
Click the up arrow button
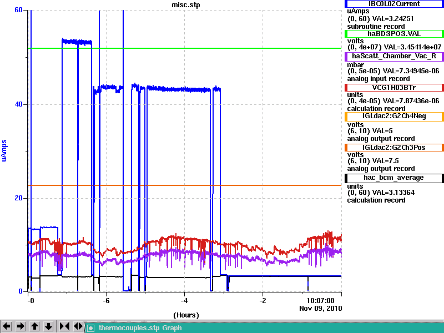34,326
